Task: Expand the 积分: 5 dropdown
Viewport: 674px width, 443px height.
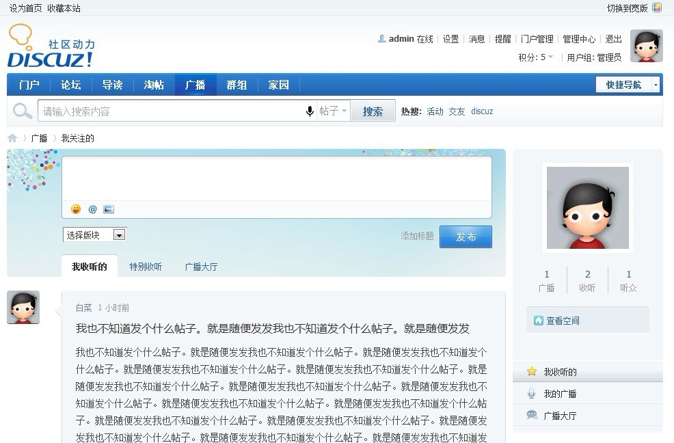Action: [536, 57]
